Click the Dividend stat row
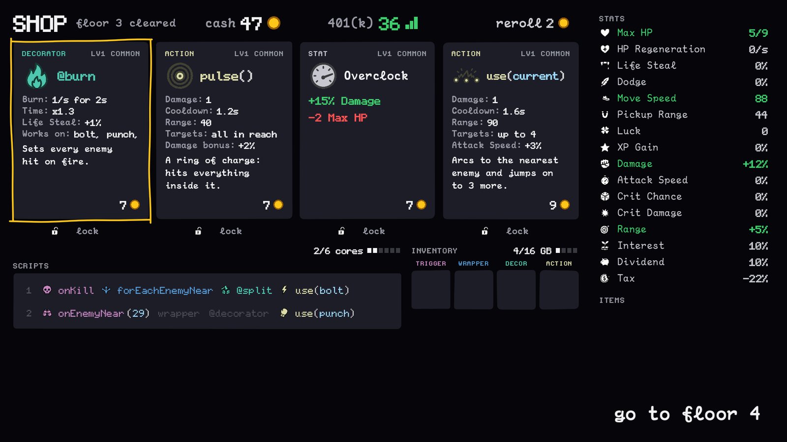 [x=684, y=262]
